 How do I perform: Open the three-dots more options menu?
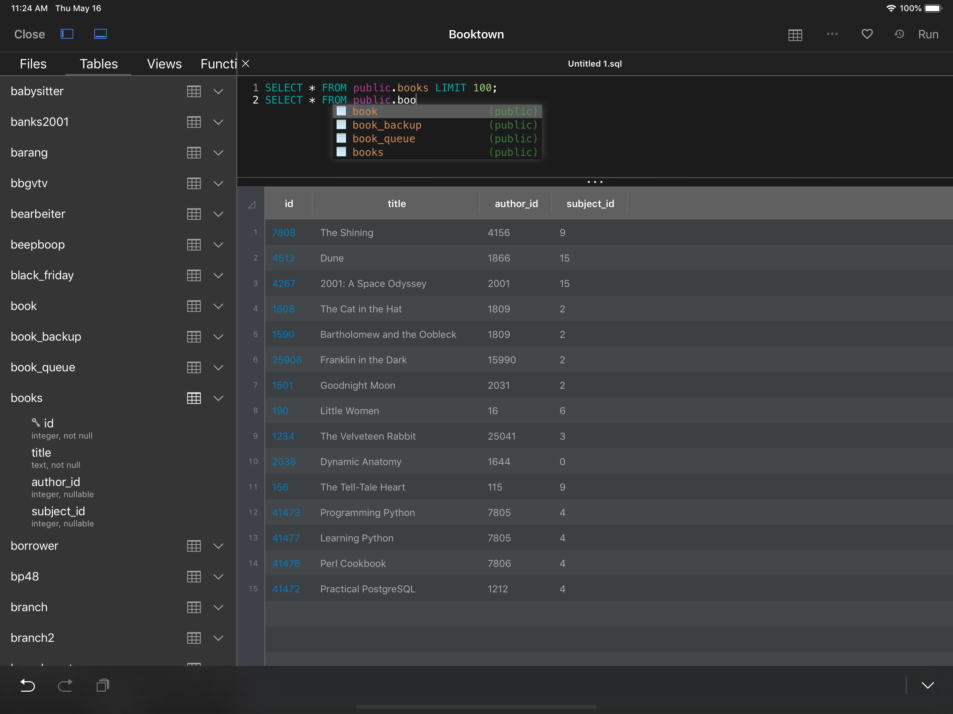[x=832, y=34]
